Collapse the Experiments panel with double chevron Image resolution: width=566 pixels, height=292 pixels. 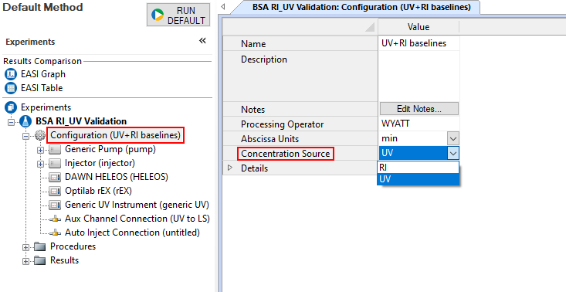(202, 41)
